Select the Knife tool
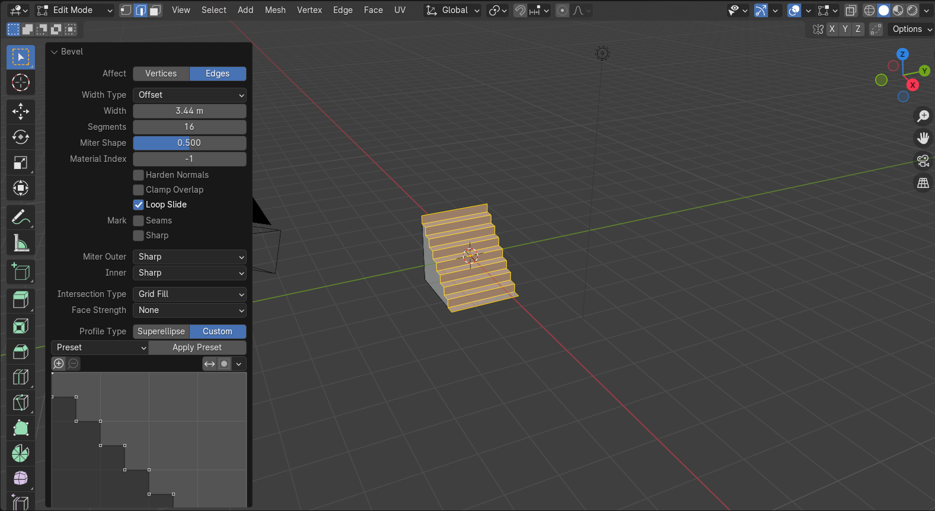Screen dimensions: 935x511 [x=21, y=403]
